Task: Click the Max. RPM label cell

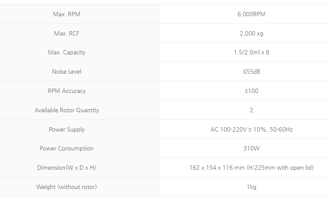Action: 67,14
